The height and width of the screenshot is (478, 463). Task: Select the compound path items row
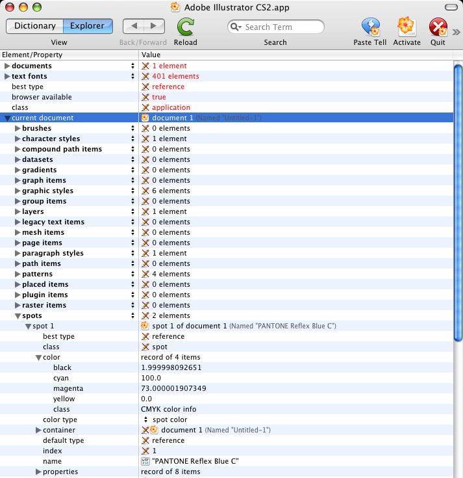click(x=227, y=149)
